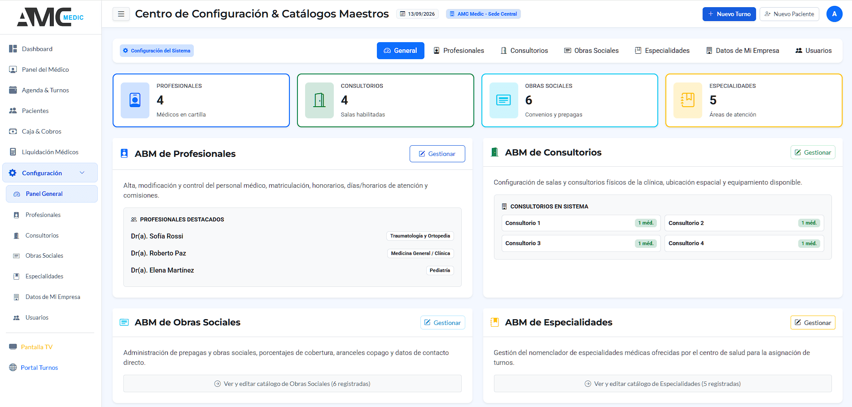Click the Pediatría tag
The height and width of the screenshot is (407, 852).
point(440,270)
